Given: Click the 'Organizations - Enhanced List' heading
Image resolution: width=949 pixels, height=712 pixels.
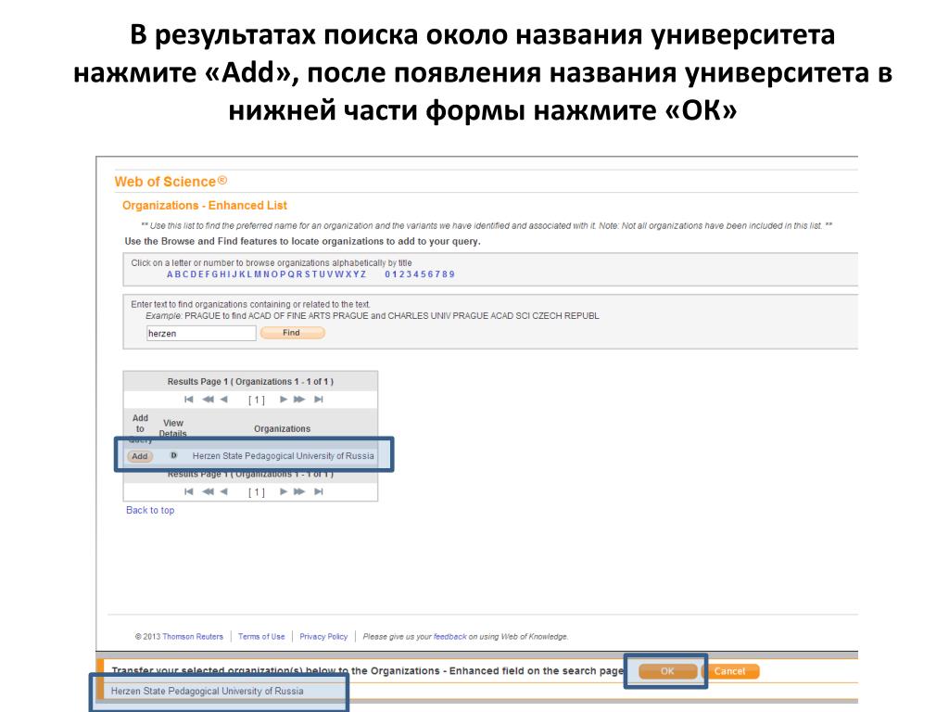Looking at the screenshot, I should click(205, 205).
